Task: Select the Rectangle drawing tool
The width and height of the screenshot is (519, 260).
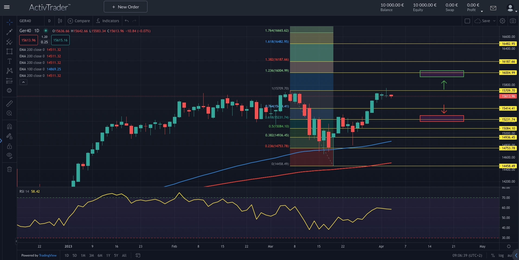Action: [9, 51]
